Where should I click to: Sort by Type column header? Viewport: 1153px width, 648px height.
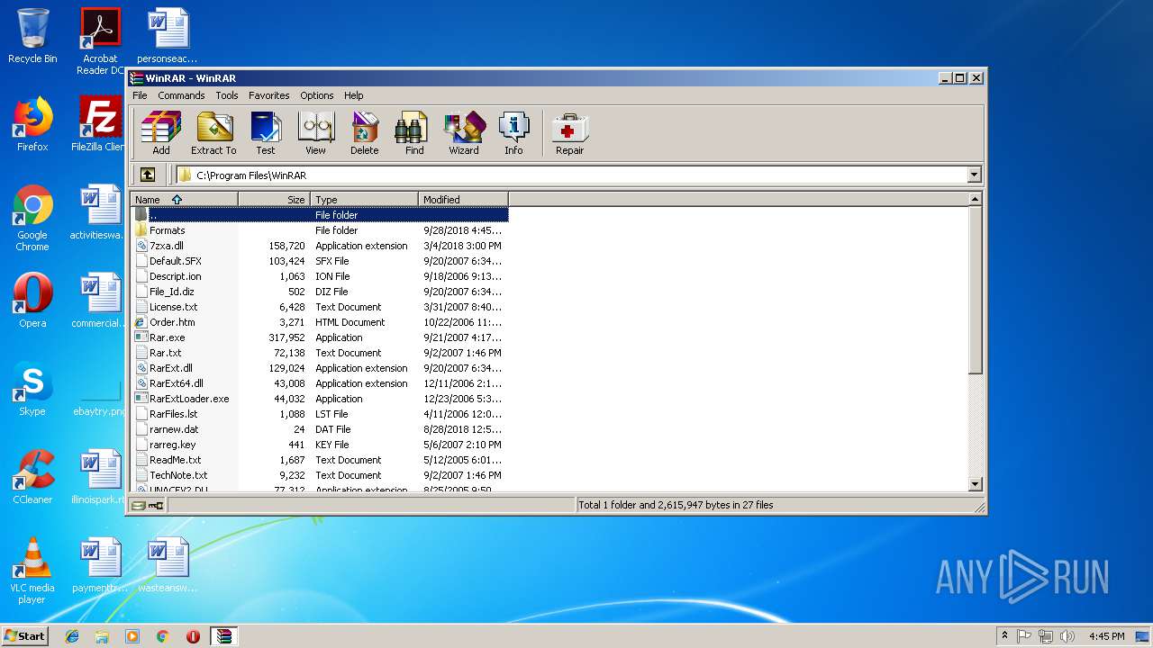pos(365,200)
